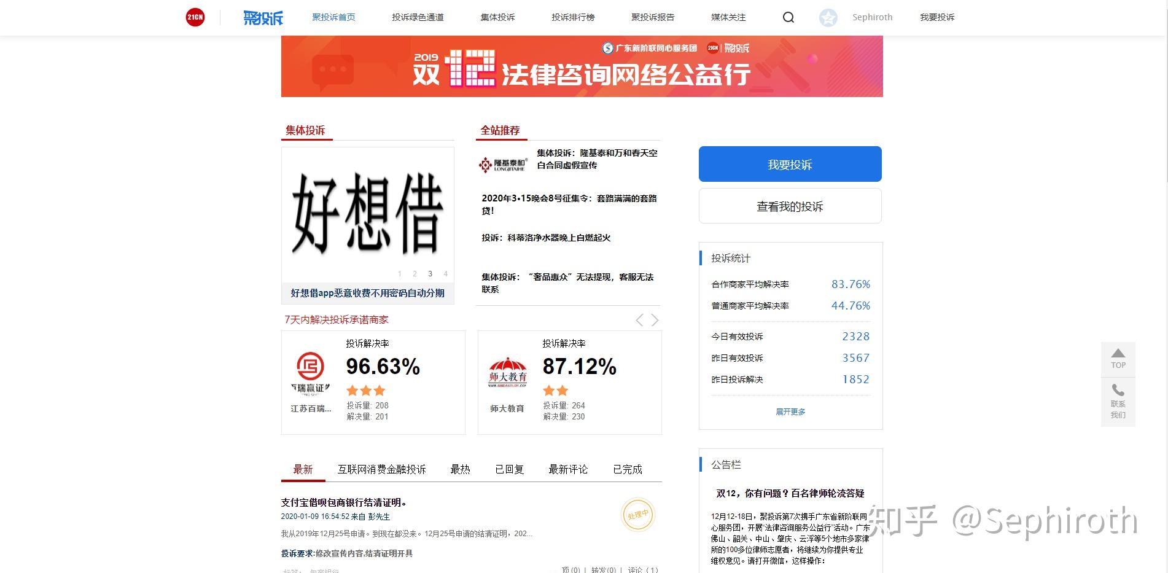Select the 最新评论 tab
The width and height of the screenshot is (1168, 573).
pos(568,469)
